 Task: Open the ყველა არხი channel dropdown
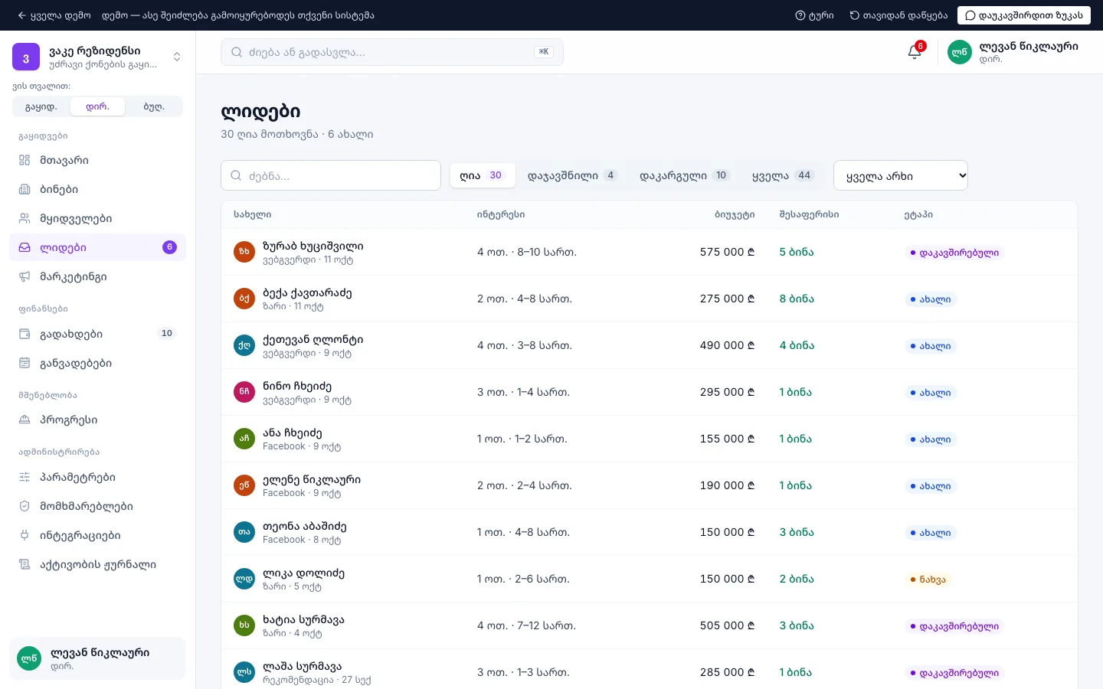click(901, 175)
